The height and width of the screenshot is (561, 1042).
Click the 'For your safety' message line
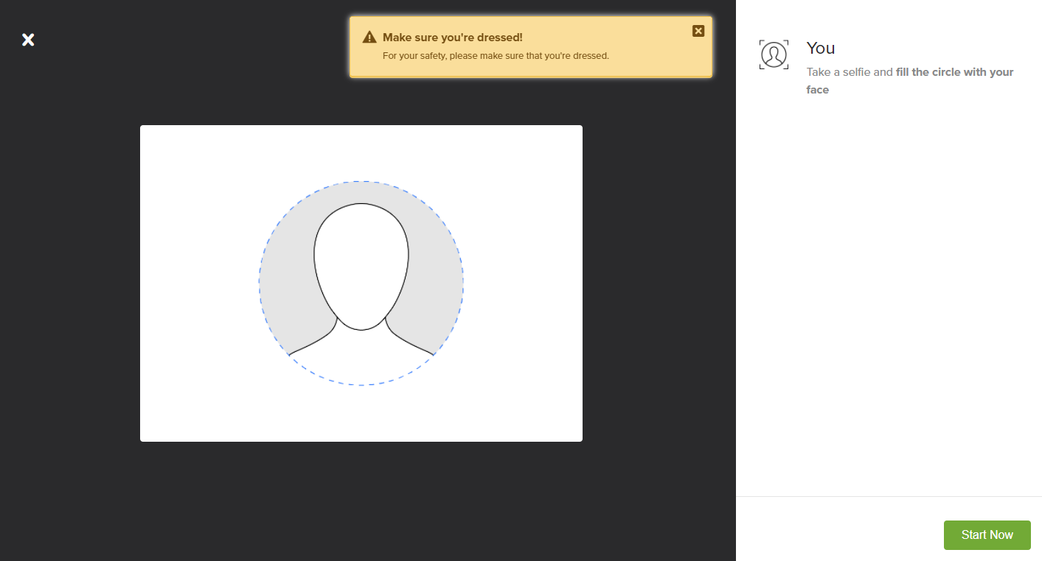(x=496, y=55)
